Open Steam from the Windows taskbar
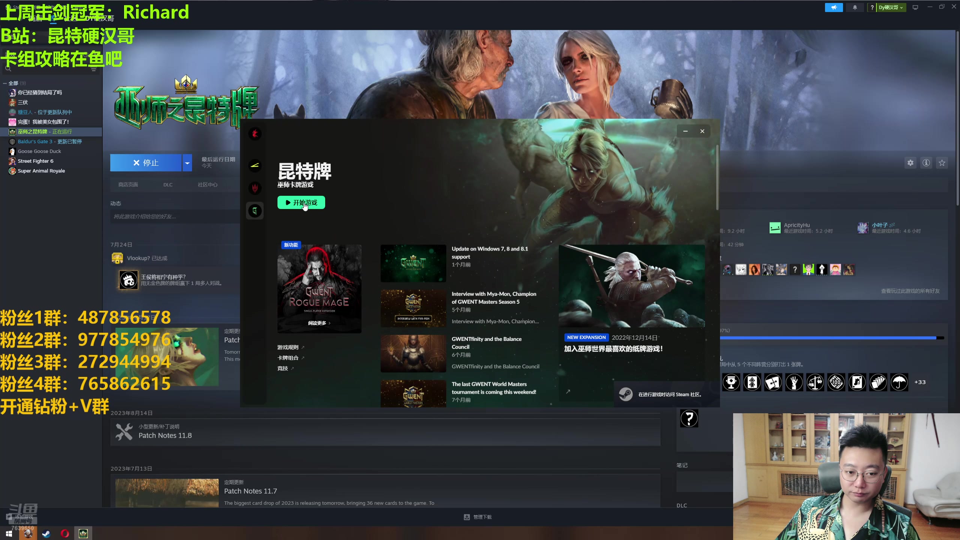This screenshot has width=960, height=540. 46,533
